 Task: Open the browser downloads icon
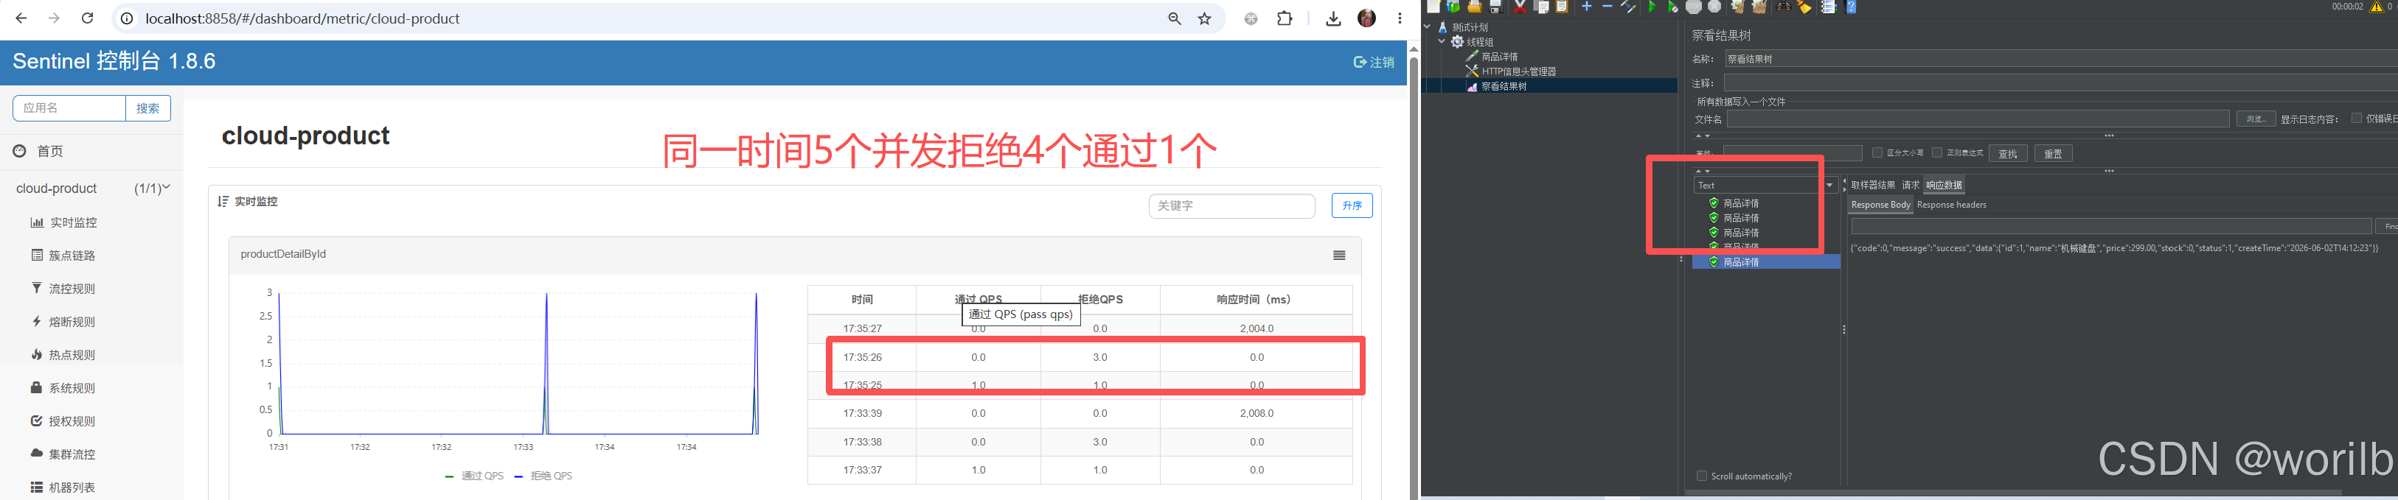pos(1333,18)
